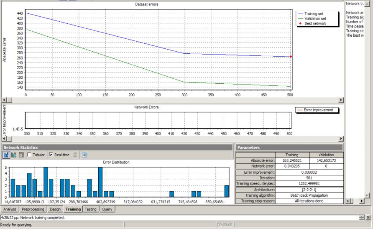Select the Error Distribution chart icon
This screenshot has width=373, height=230.
pos(6,155)
